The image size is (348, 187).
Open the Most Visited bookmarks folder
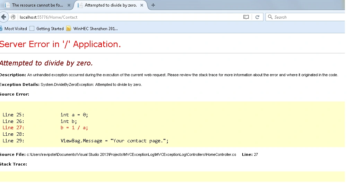point(14,29)
